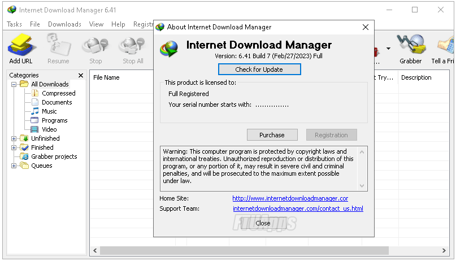Select the Grabber projects tree label
This screenshot has height=261, width=456.
54,156
